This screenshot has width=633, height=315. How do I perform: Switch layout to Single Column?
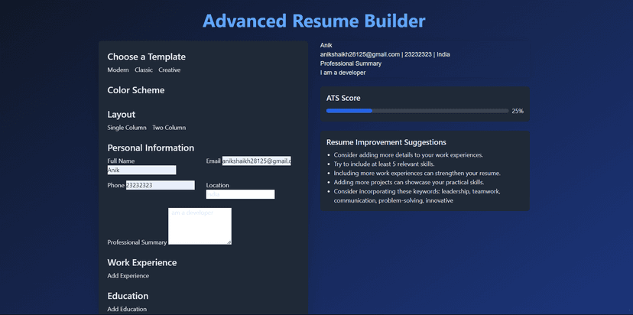point(127,128)
